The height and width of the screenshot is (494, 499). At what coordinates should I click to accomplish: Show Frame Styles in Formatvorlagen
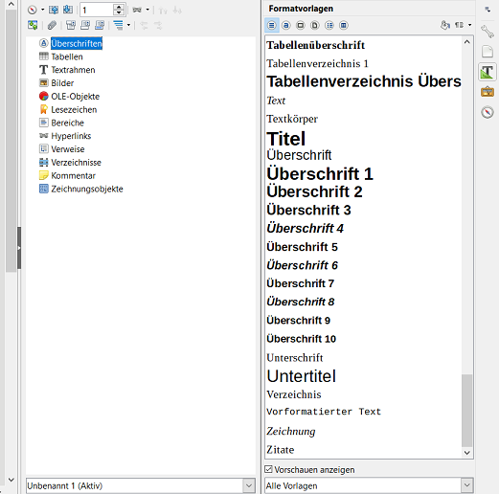(301, 25)
